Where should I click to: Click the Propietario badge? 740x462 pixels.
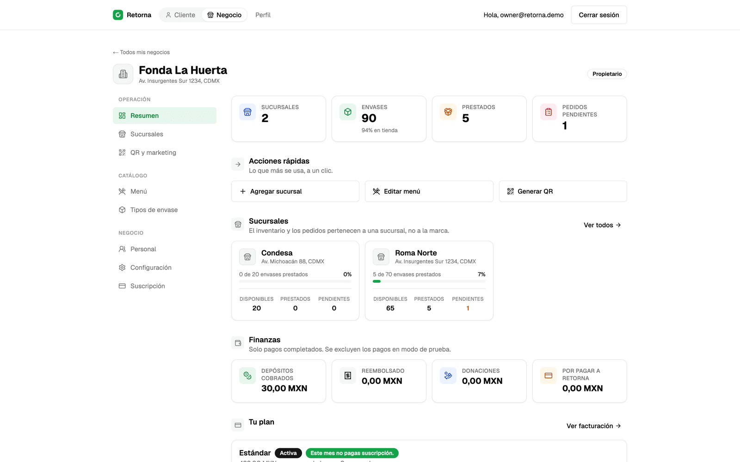(607, 74)
